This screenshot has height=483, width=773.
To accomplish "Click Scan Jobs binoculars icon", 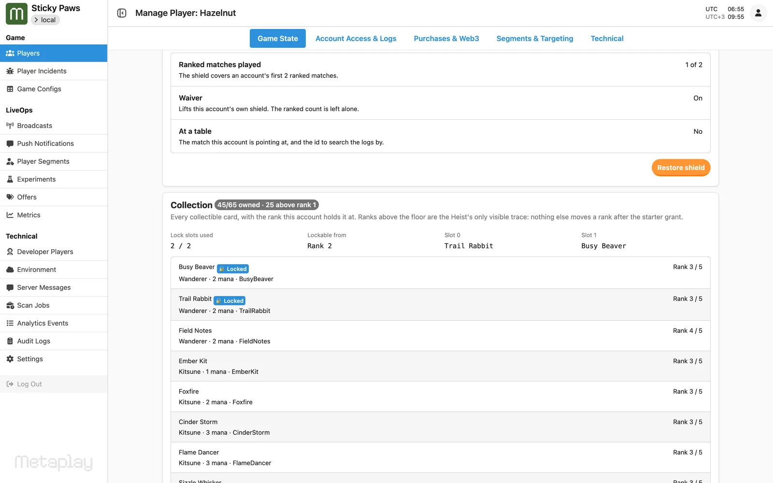I will pos(10,305).
